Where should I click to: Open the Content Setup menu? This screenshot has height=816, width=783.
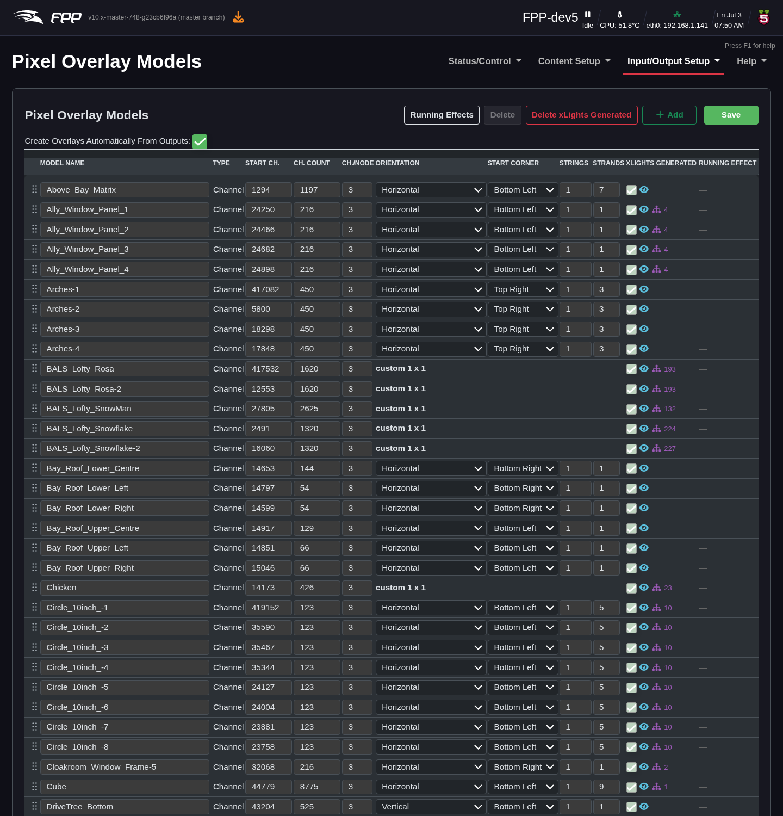coord(574,61)
